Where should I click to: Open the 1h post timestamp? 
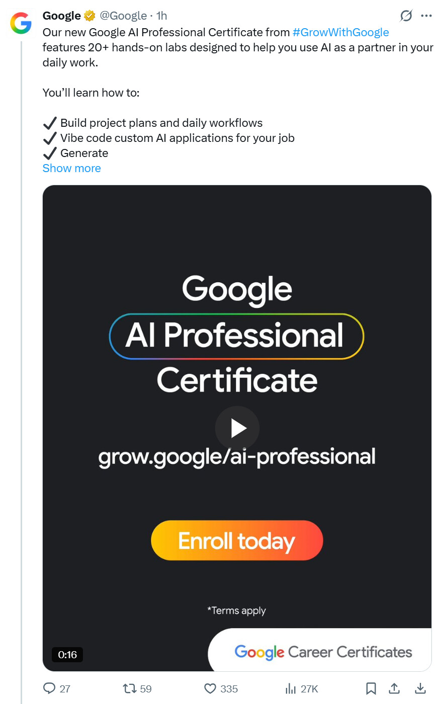161,16
